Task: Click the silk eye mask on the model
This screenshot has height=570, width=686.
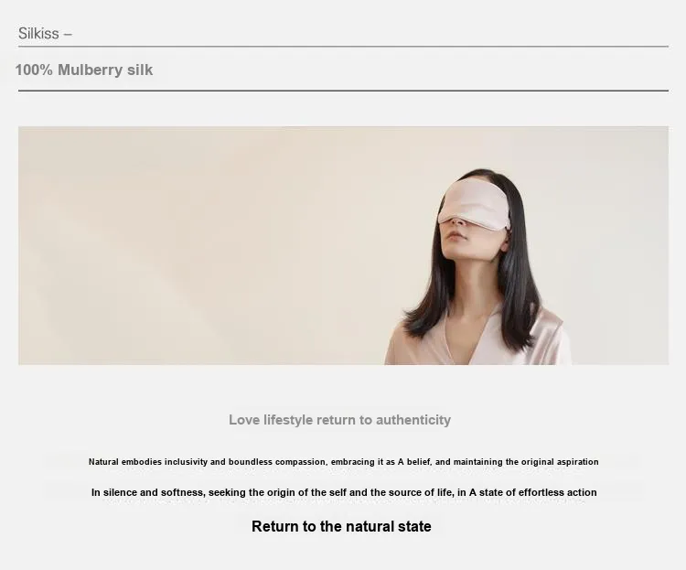Action: pyautogui.click(x=474, y=203)
